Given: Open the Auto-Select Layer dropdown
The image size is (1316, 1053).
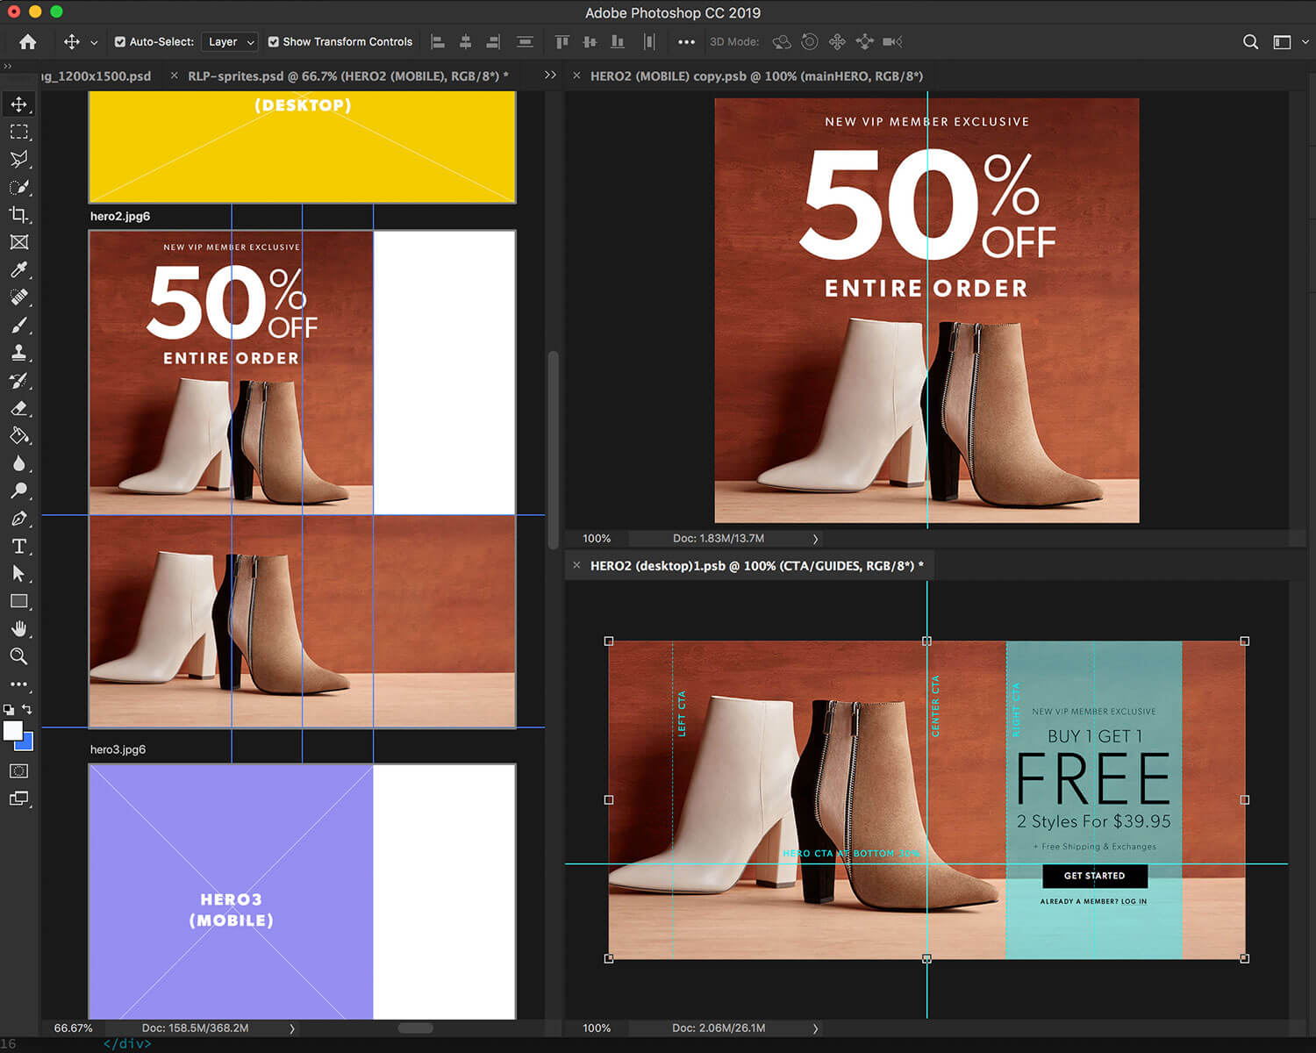Looking at the screenshot, I should [x=230, y=41].
